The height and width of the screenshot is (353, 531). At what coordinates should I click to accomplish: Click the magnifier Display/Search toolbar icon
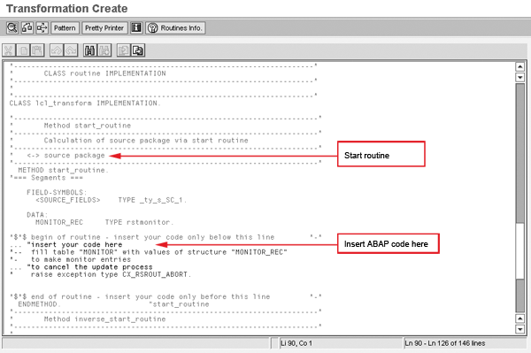tap(12, 27)
